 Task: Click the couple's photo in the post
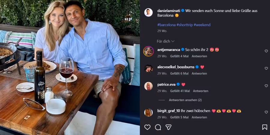70,67
